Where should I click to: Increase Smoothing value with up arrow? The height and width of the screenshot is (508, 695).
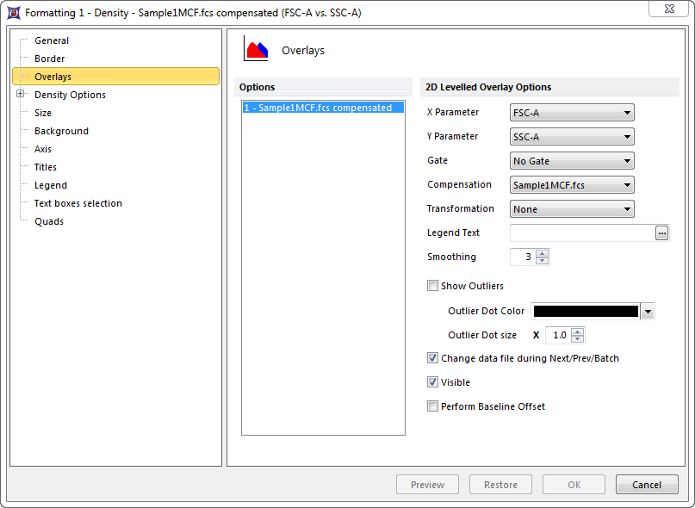542,253
